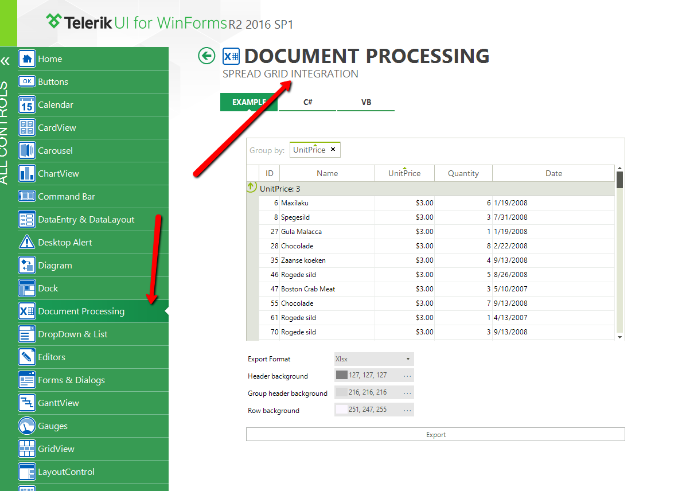Select the Spegesild cell
The height and width of the screenshot is (491, 682).
pyautogui.click(x=327, y=217)
